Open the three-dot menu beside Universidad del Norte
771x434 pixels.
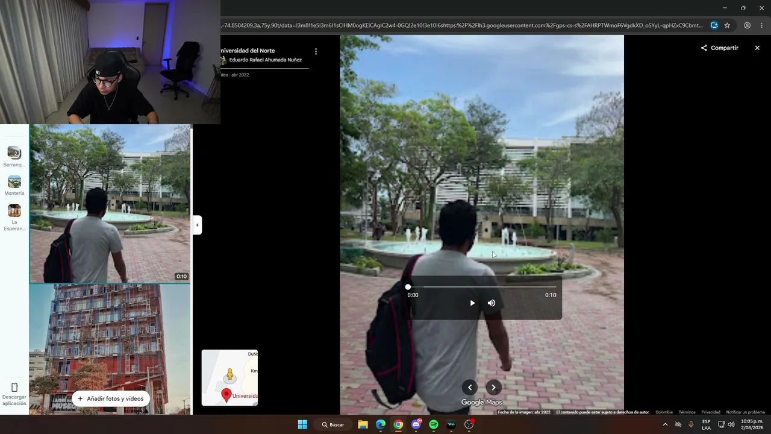[x=316, y=51]
